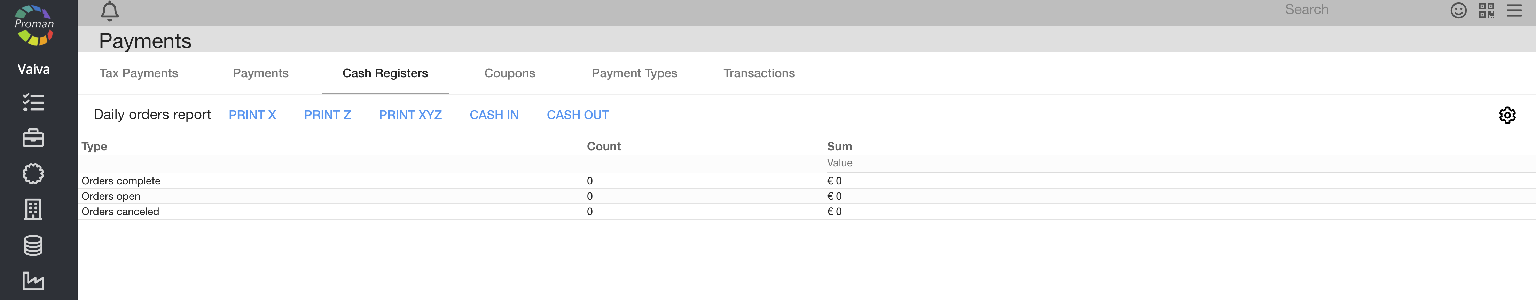This screenshot has width=1536, height=300.
Task: Select the badge-shaped sidebar icon
Action: tap(33, 174)
